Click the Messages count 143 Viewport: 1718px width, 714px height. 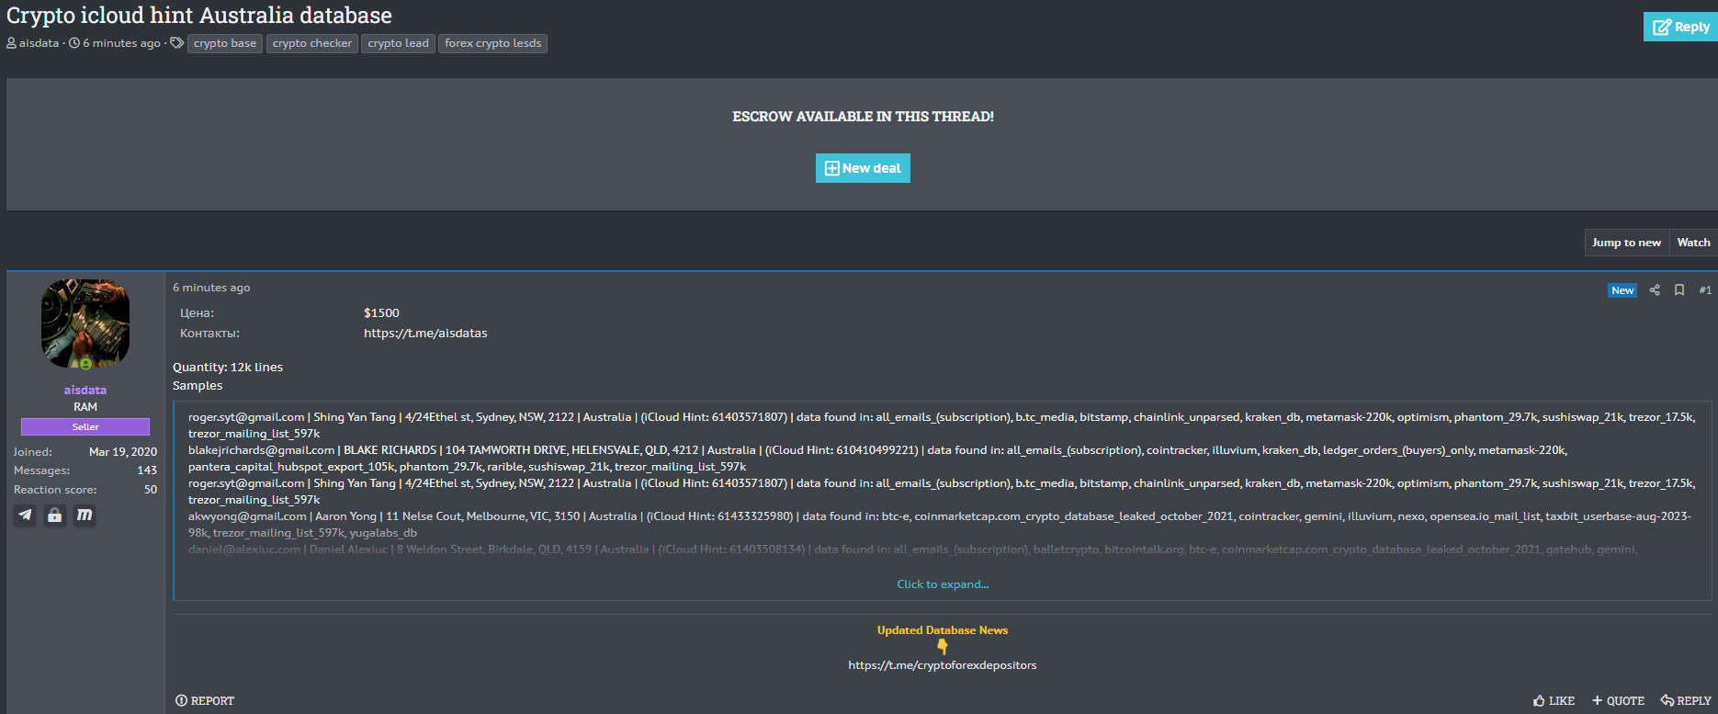coord(147,470)
